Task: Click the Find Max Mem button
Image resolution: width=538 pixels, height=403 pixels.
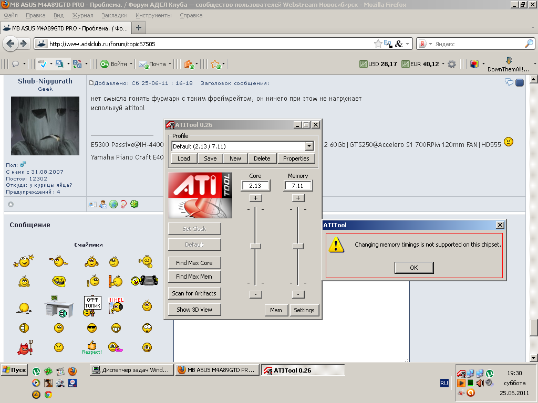Action: pos(194,277)
